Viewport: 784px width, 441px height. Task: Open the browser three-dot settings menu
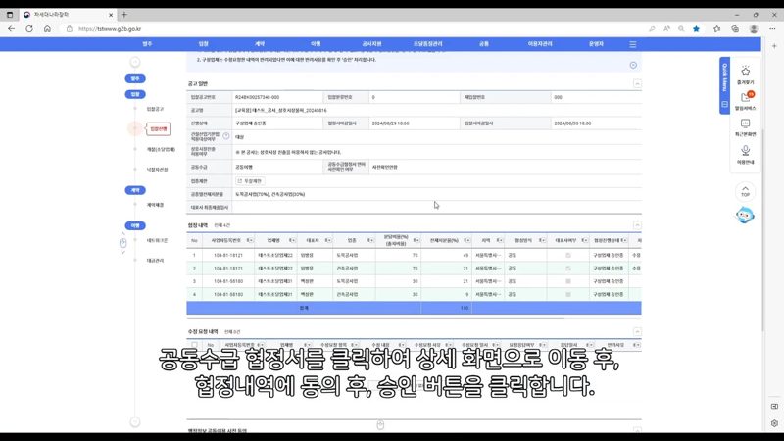click(772, 29)
